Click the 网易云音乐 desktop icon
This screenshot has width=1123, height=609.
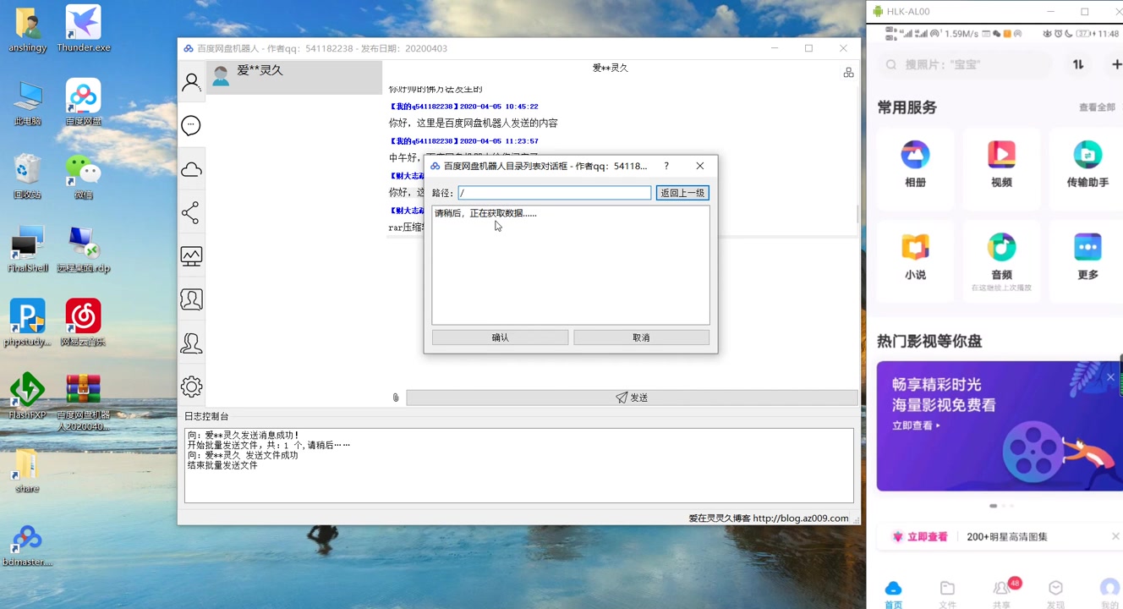[x=84, y=322]
